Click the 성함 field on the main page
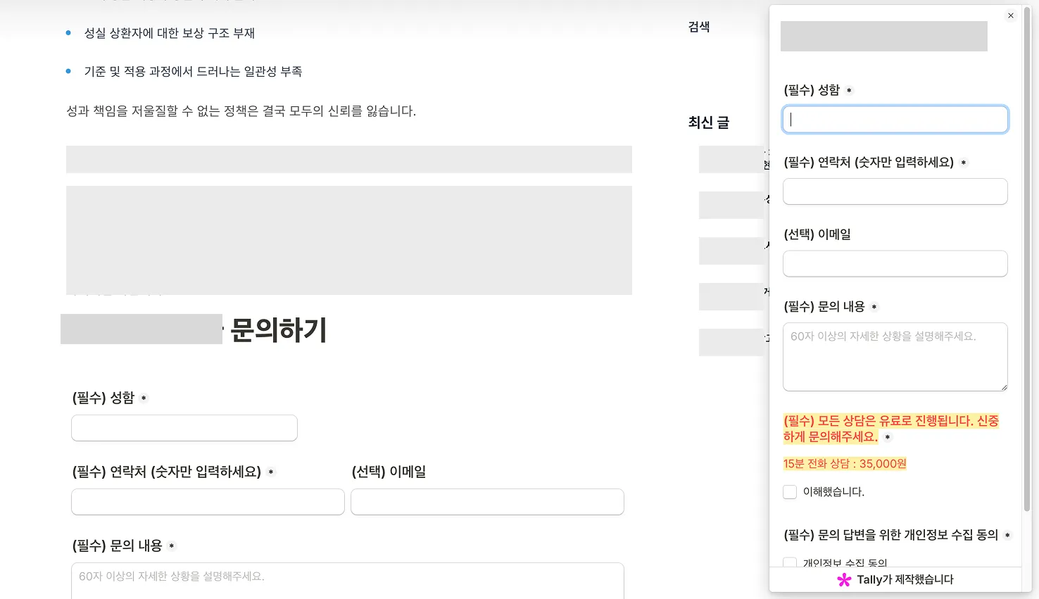The width and height of the screenshot is (1039, 599). click(x=184, y=428)
